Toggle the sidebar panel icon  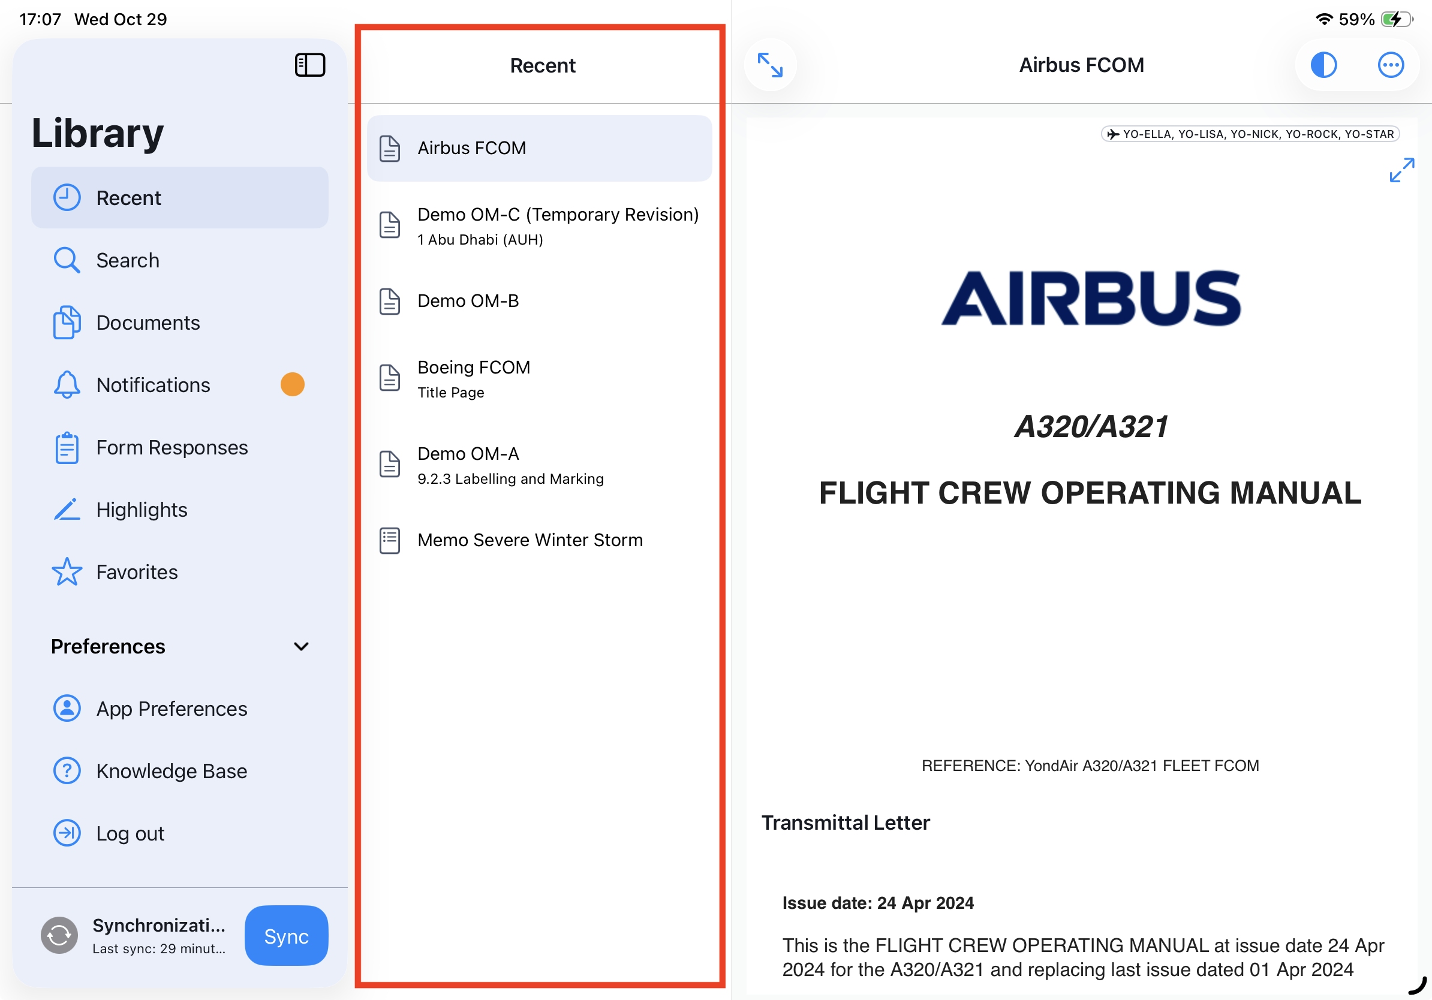(309, 65)
